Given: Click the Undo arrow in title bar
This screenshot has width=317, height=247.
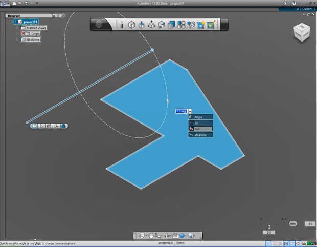Looking at the screenshot, I should [32, 3].
